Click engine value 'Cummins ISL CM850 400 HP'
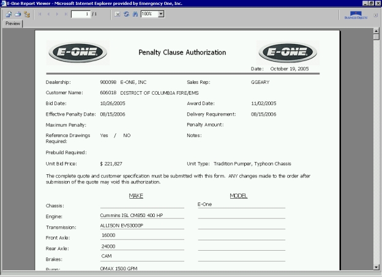Image resolution: width=382 pixels, height=277 pixels. pos(132,215)
